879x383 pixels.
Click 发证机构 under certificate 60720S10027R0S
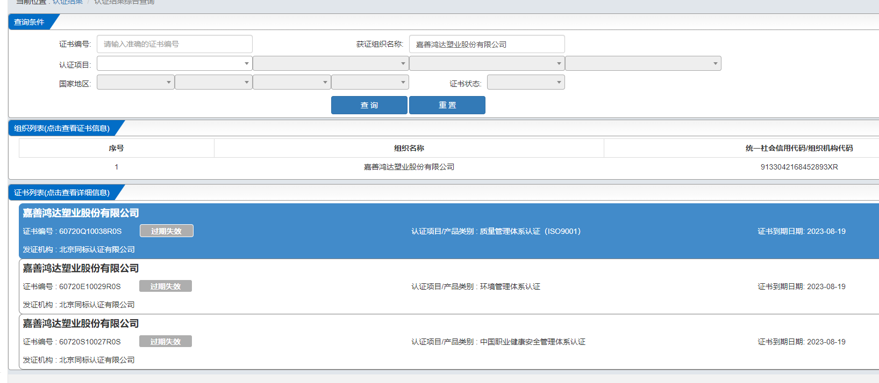(x=78, y=360)
